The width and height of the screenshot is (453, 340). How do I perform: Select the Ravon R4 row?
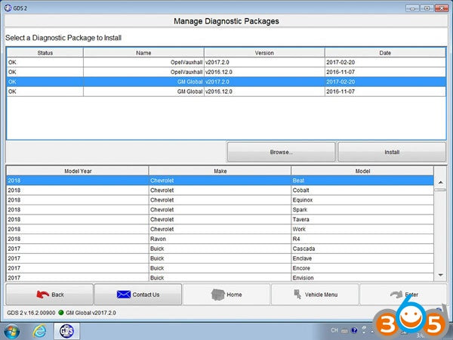[220, 239]
